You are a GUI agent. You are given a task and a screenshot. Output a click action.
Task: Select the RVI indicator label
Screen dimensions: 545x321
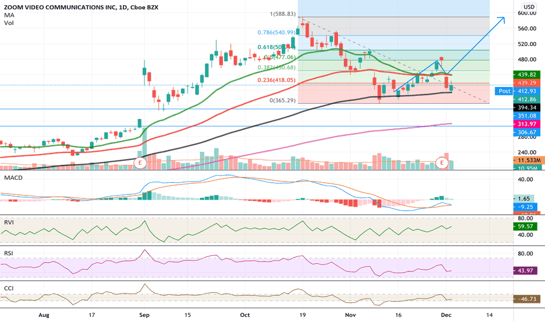[x=9, y=222]
